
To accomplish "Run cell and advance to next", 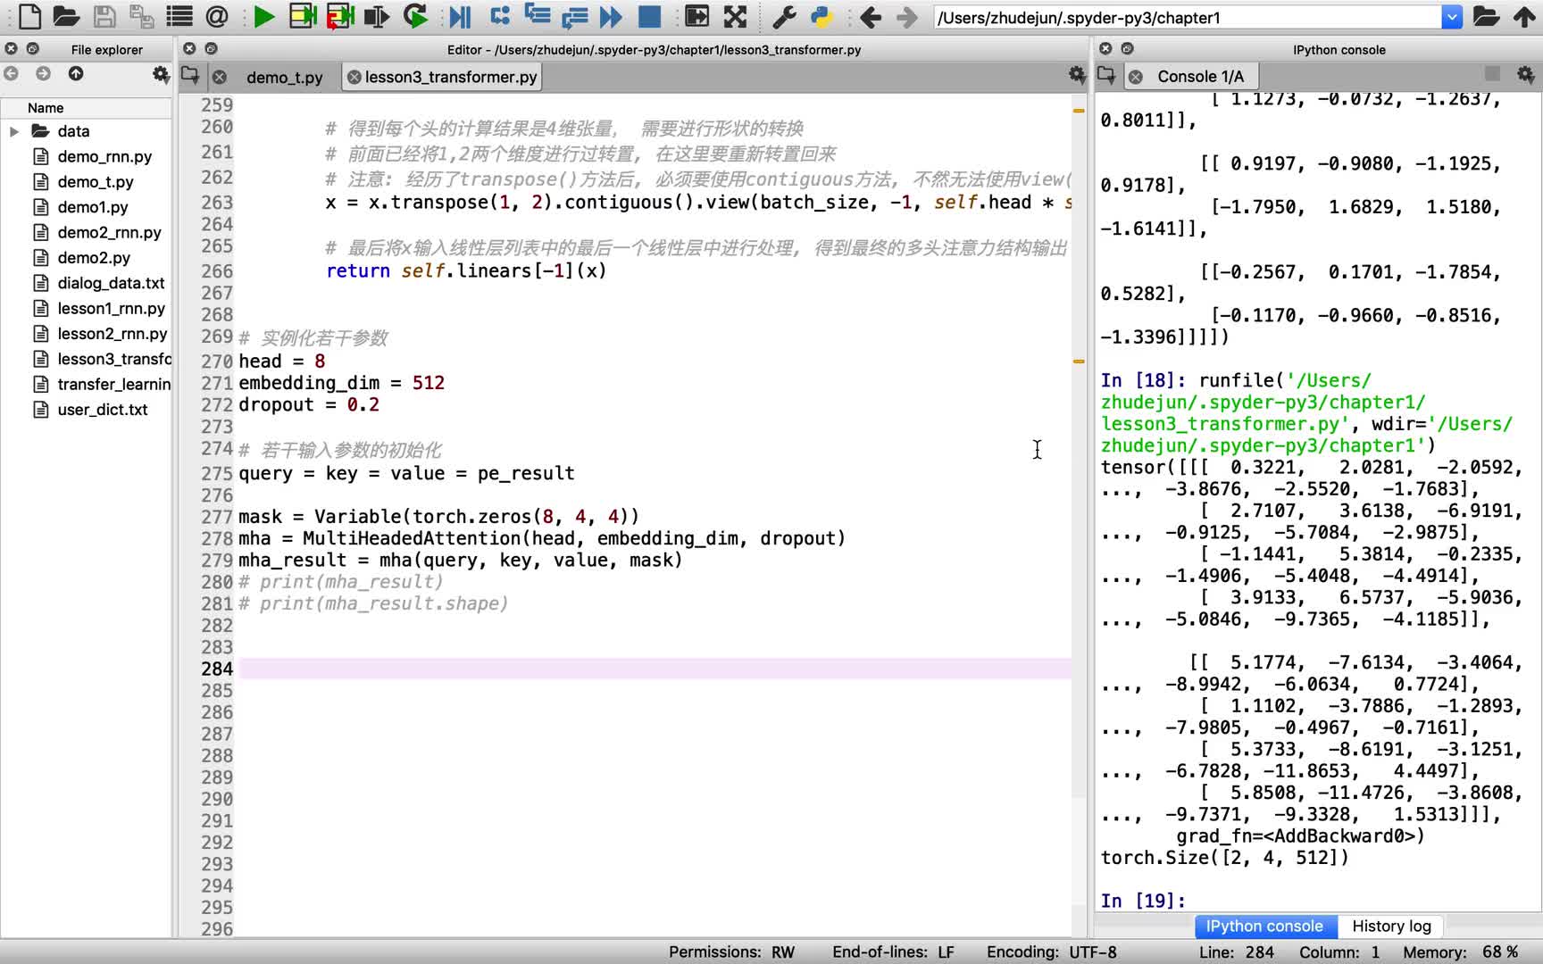I will 340,16.
